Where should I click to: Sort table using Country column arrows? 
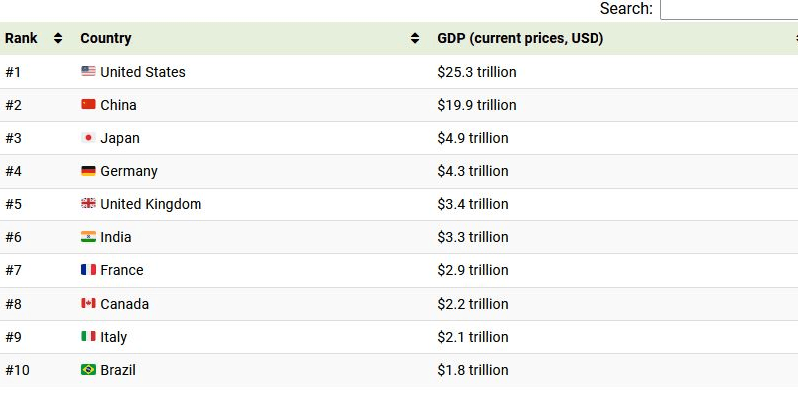pos(415,38)
